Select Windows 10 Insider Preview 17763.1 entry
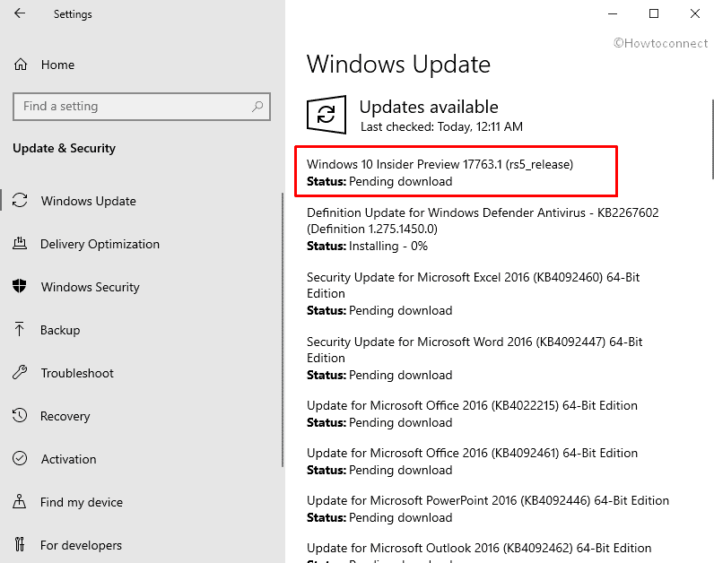This screenshot has width=714, height=563. tap(440, 164)
